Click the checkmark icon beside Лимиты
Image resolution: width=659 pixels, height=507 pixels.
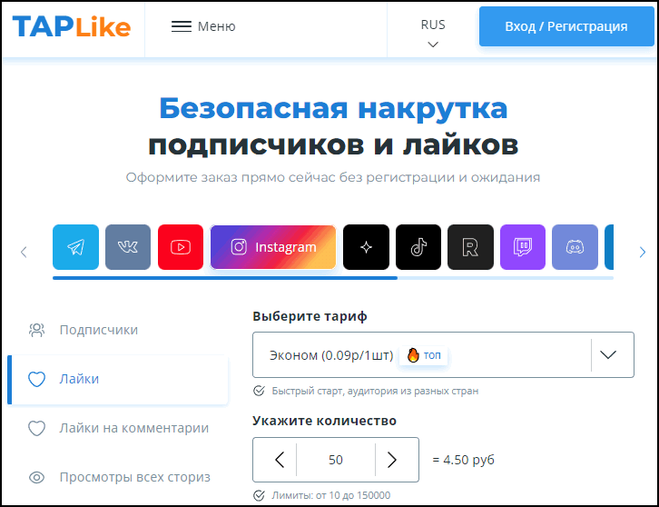pos(259,495)
